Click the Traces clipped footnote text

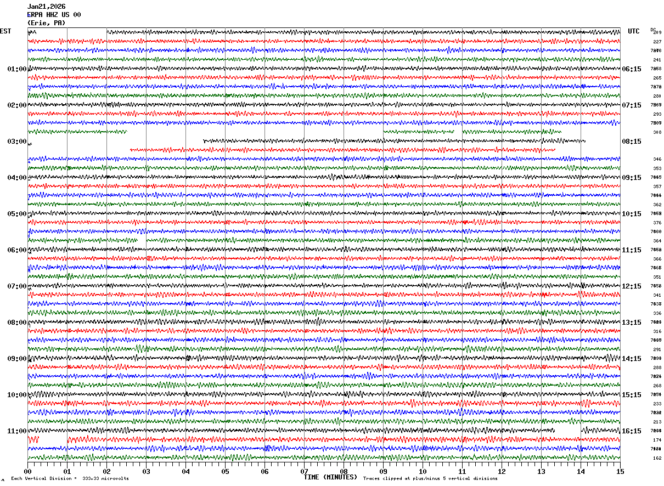430,478
